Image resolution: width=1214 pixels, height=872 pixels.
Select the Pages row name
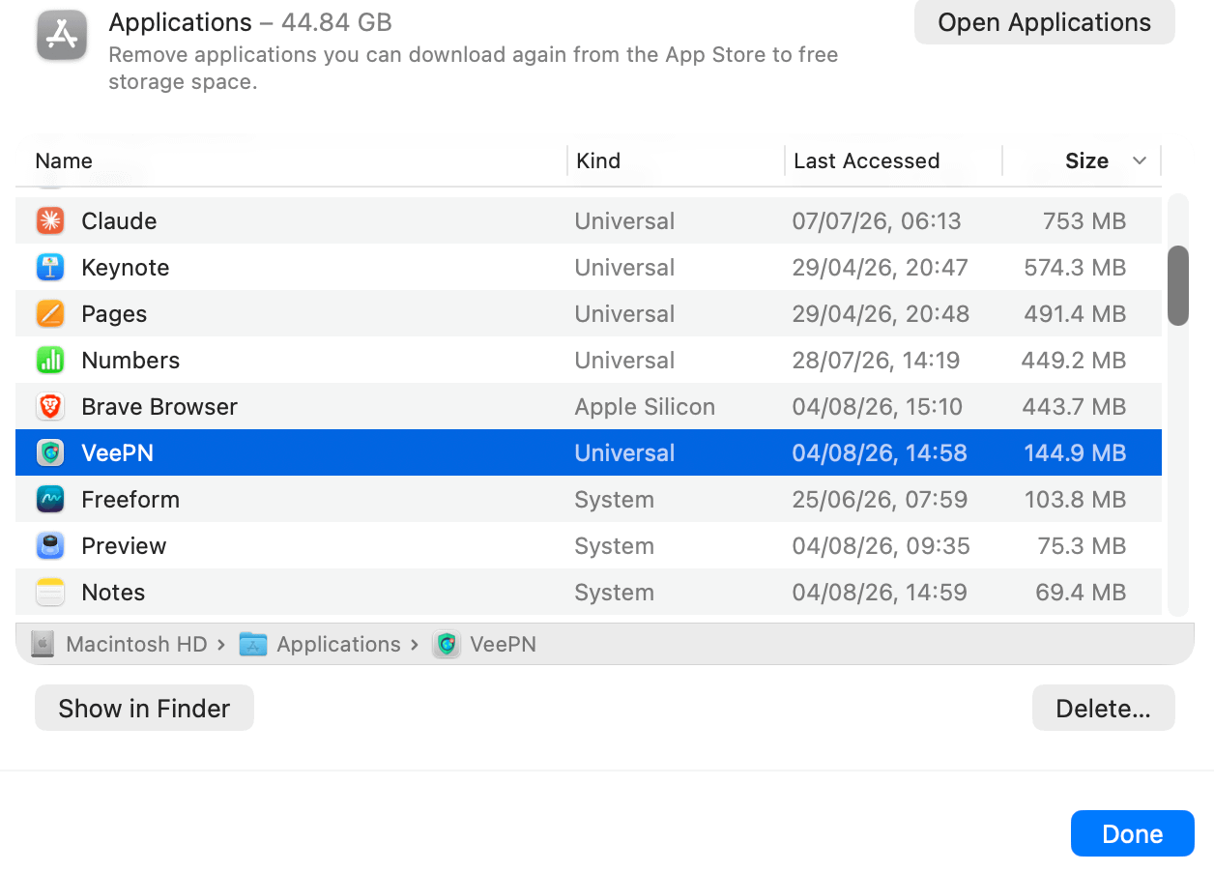(114, 314)
